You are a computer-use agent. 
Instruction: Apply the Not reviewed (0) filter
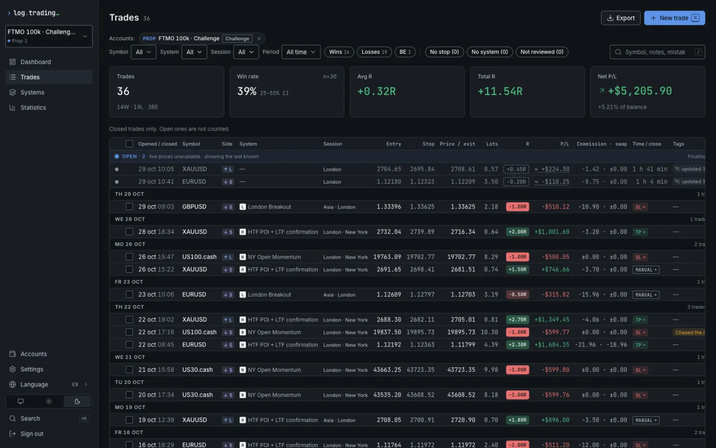(x=542, y=52)
